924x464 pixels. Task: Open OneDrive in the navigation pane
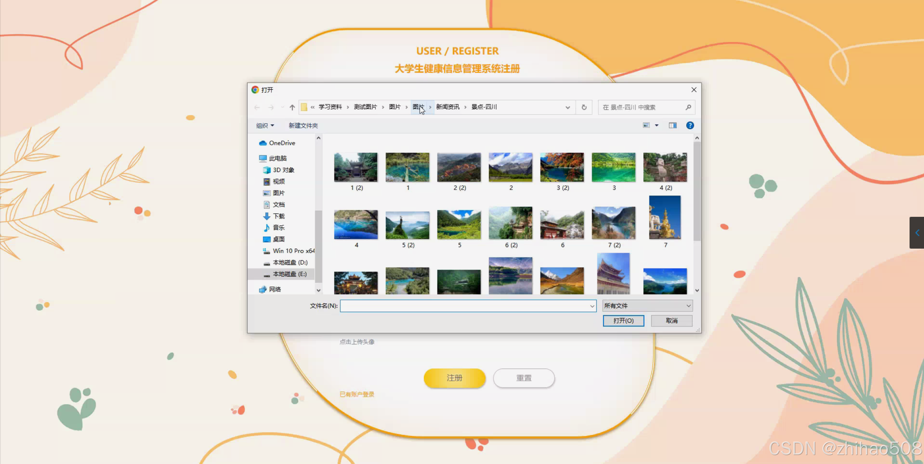[x=282, y=143]
